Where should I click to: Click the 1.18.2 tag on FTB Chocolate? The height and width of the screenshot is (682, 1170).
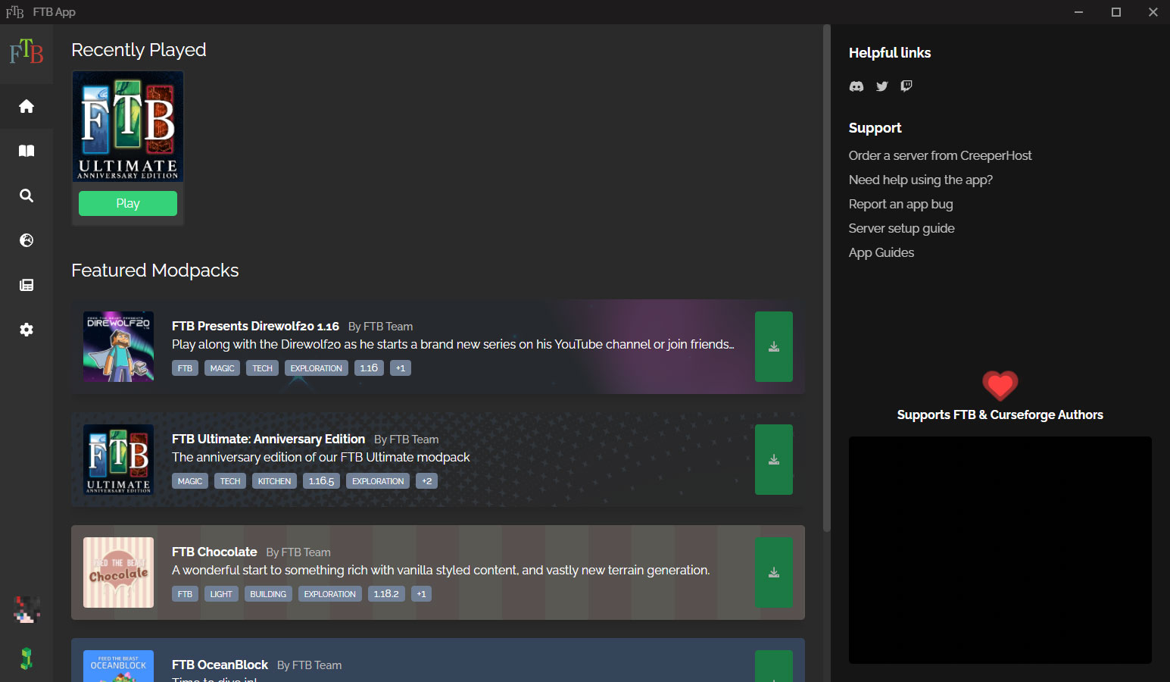pyautogui.click(x=386, y=594)
